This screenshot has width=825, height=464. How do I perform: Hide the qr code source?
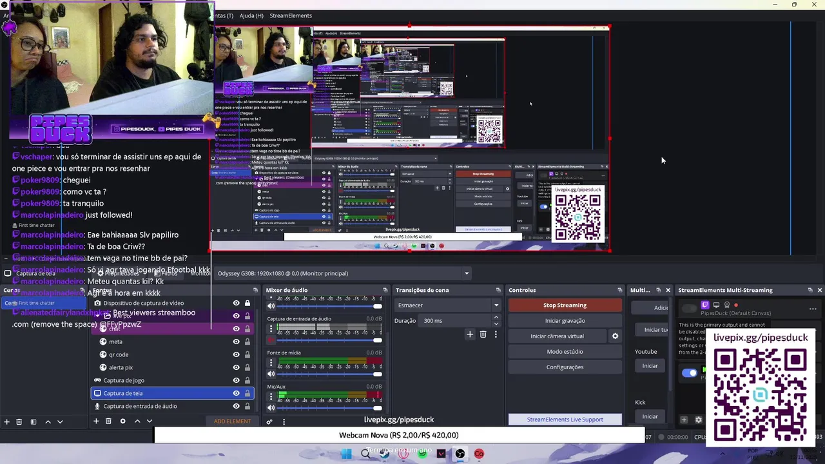click(x=236, y=354)
